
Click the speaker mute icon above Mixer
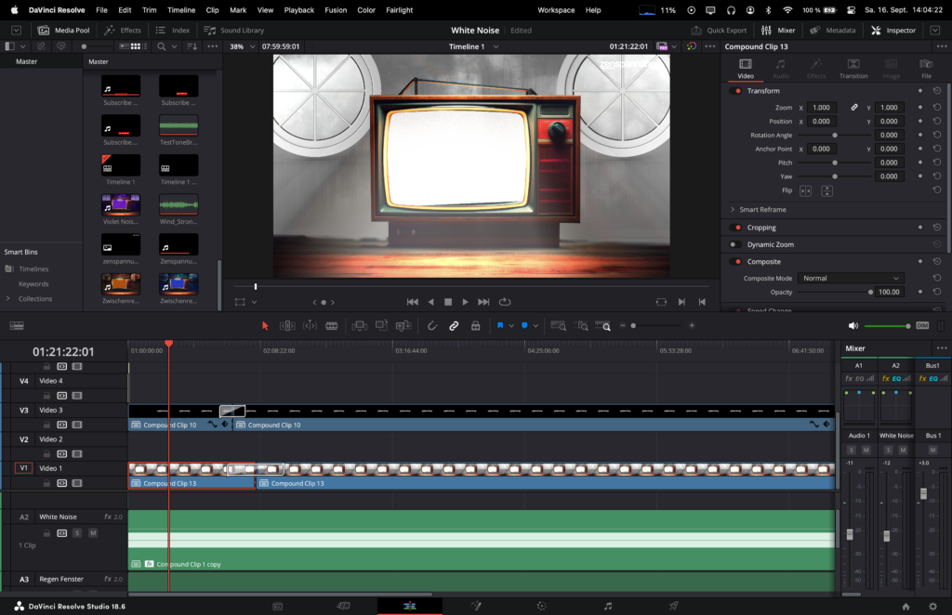(853, 326)
